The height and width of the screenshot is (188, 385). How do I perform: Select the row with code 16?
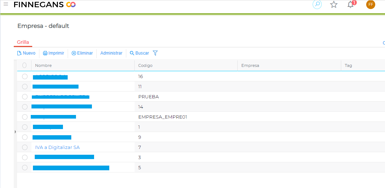[25, 77]
